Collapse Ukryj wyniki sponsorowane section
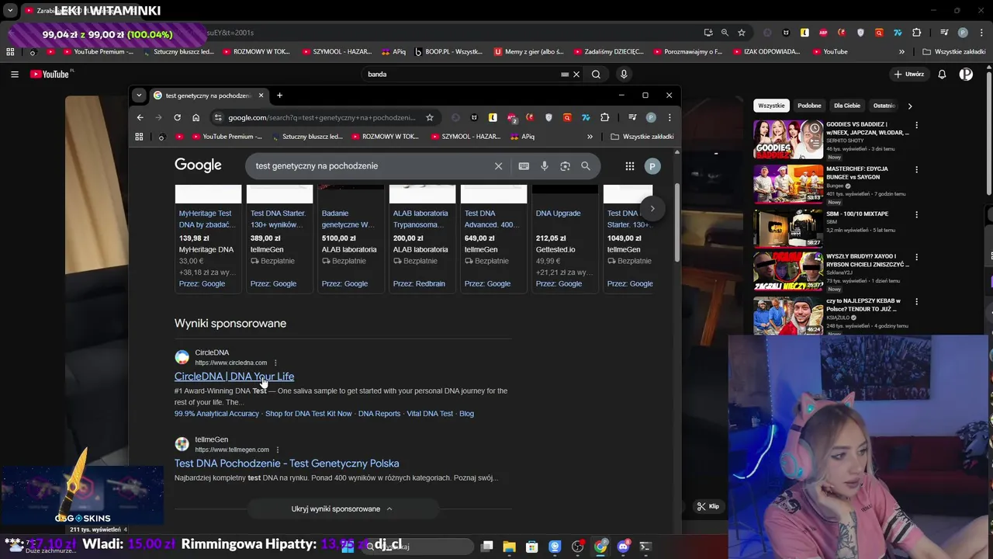Screen dimensions: 993x559 [x=342, y=509]
